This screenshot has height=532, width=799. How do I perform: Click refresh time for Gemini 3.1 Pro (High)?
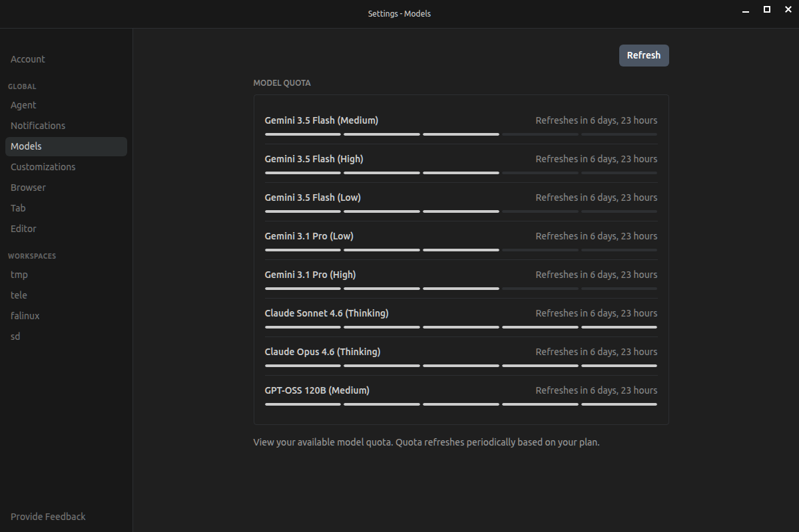(x=597, y=275)
